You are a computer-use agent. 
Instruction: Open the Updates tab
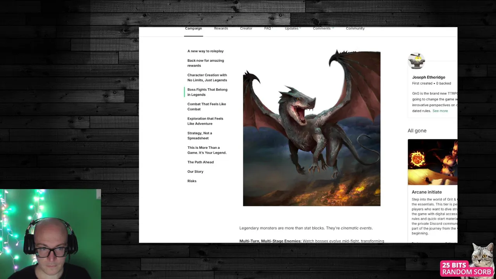point(293,28)
